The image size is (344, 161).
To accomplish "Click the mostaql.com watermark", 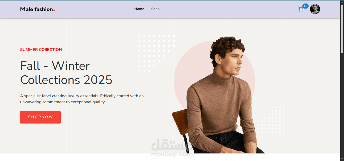I will click(x=172, y=148).
